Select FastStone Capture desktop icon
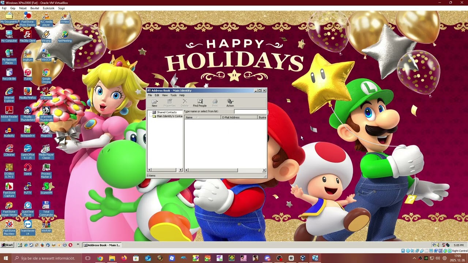The image size is (468, 263). point(9,190)
